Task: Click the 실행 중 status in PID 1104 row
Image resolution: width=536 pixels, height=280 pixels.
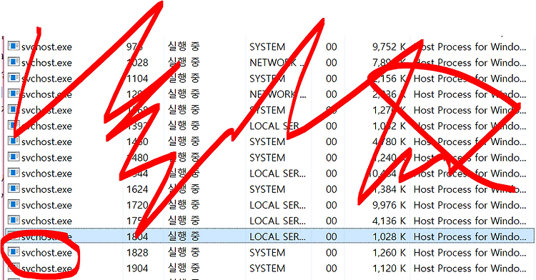Action: (184, 78)
